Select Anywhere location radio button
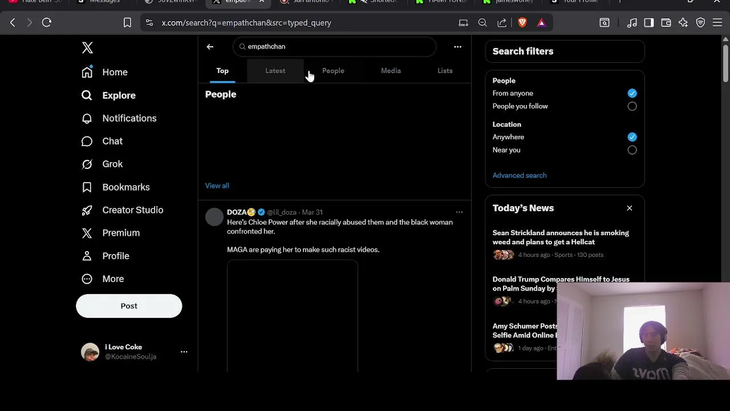The height and width of the screenshot is (411, 730). (632, 137)
